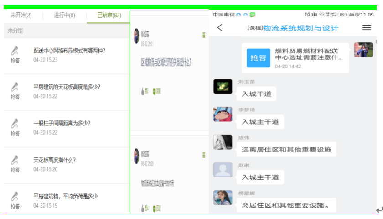Select the 已结束(82) tab
Image resolution: width=383 pixels, height=219 pixels.
click(x=109, y=16)
